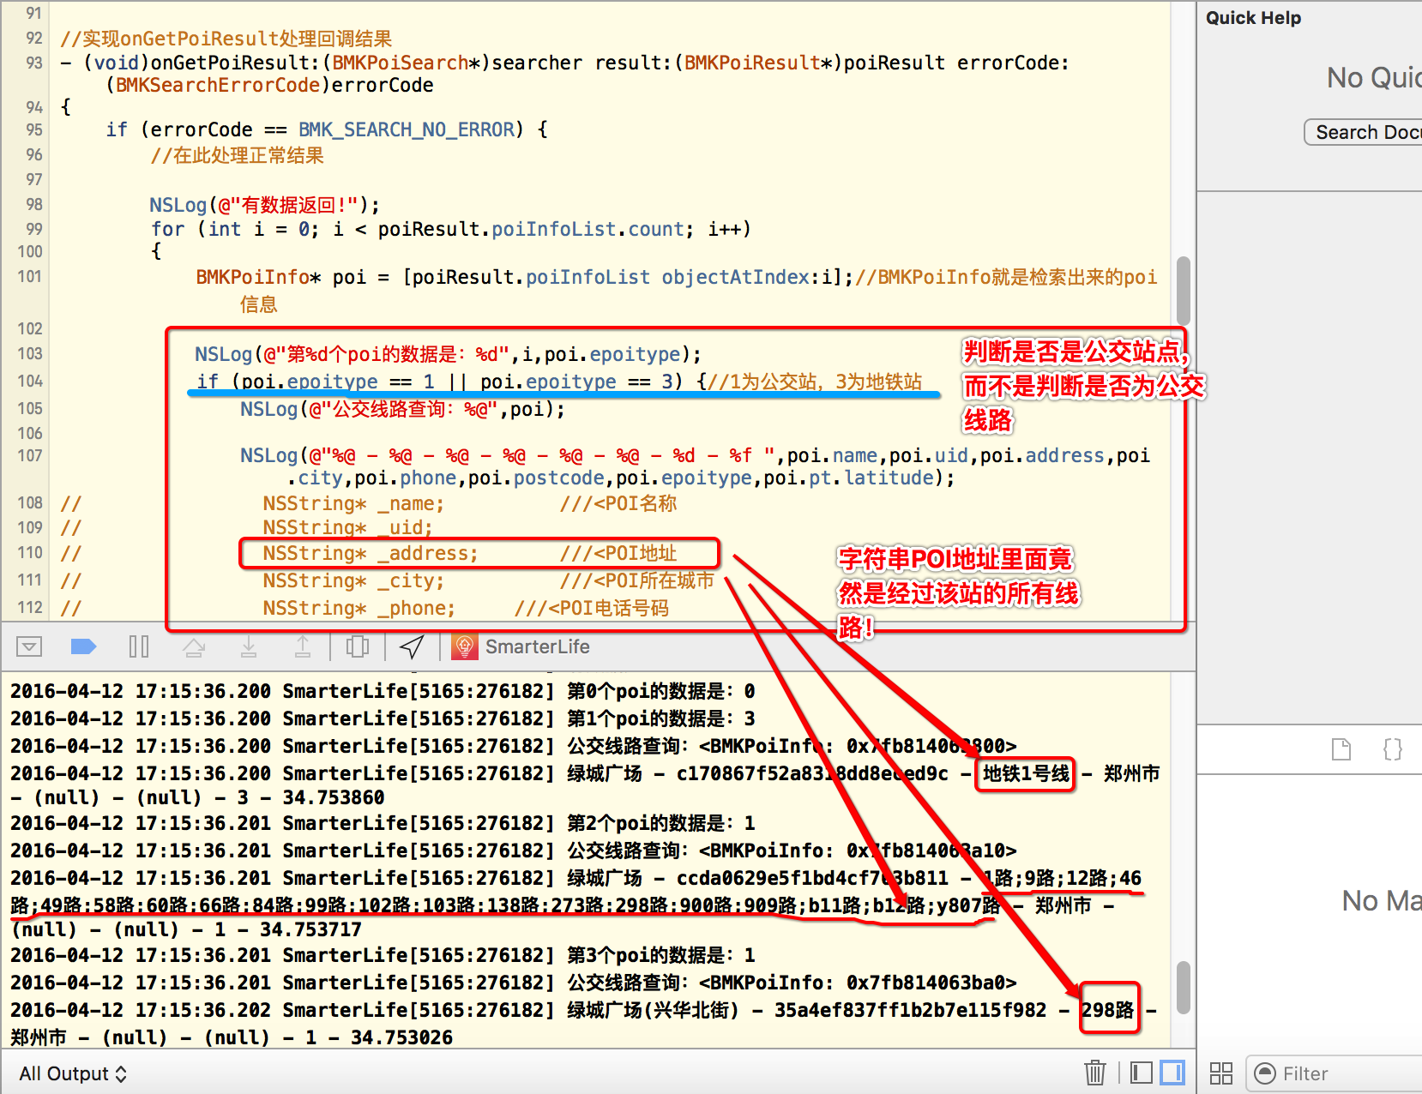Click BMK_SEARCH_NO_ERROR in line 95
The image size is (1422, 1094).
pyautogui.click(x=406, y=129)
